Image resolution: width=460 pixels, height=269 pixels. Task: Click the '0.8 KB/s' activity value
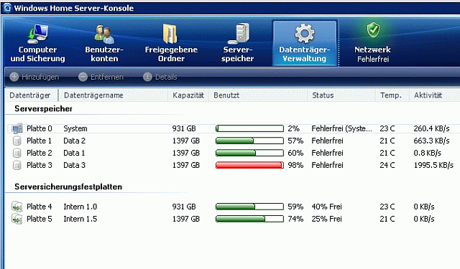pyautogui.click(x=428, y=153)
